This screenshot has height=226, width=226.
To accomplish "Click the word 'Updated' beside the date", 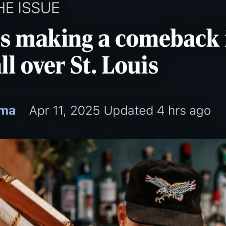I will (x=128, y=111).
